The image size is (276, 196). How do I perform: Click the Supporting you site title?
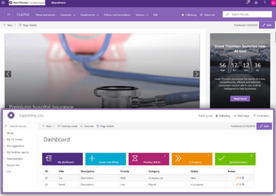[31, 116]
